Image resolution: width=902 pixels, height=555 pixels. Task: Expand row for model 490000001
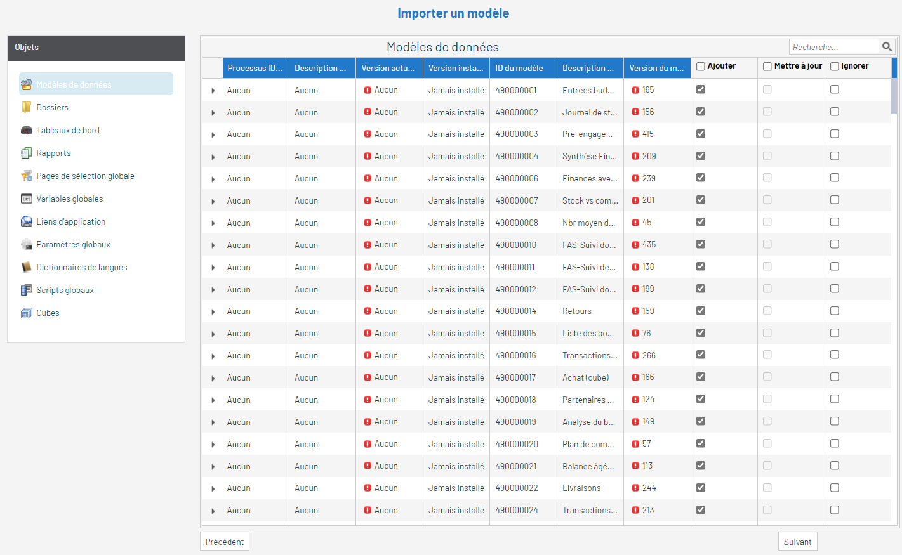[213, 91]
